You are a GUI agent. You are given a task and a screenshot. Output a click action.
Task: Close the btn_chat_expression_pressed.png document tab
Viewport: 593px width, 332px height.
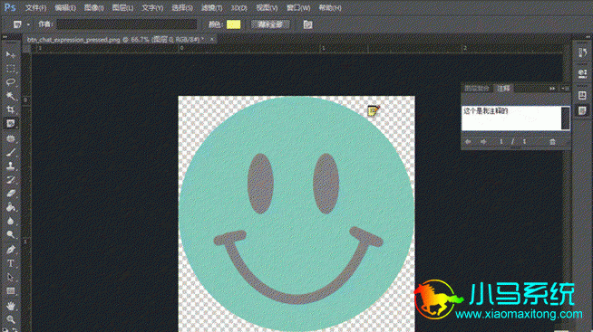pyautogui.click(x=212, y=39)
